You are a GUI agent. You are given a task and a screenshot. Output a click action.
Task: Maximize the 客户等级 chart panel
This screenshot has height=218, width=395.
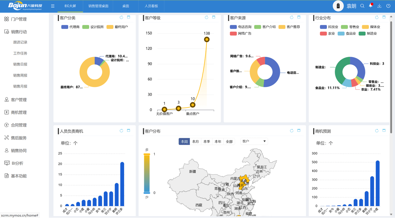pyautogui.click(x=214, y=18)
